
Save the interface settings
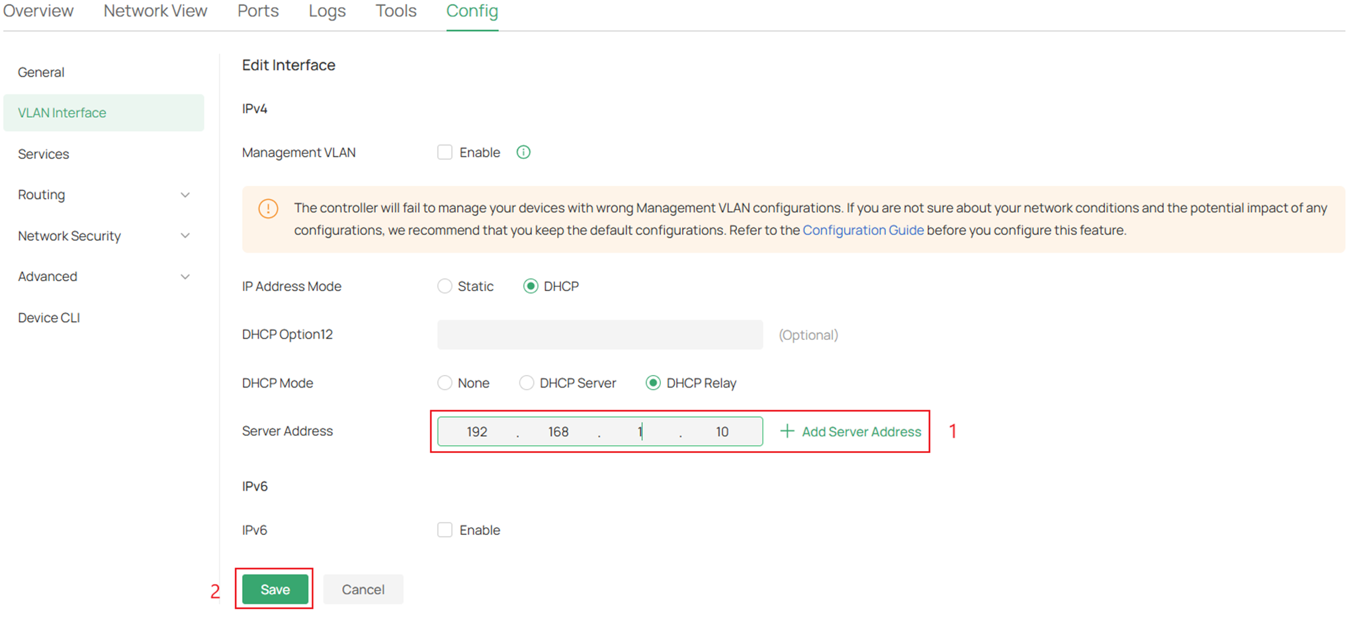point(274,589)
